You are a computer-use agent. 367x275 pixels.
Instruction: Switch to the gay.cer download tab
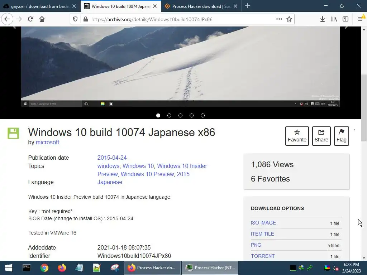click(x=40, y=6)
